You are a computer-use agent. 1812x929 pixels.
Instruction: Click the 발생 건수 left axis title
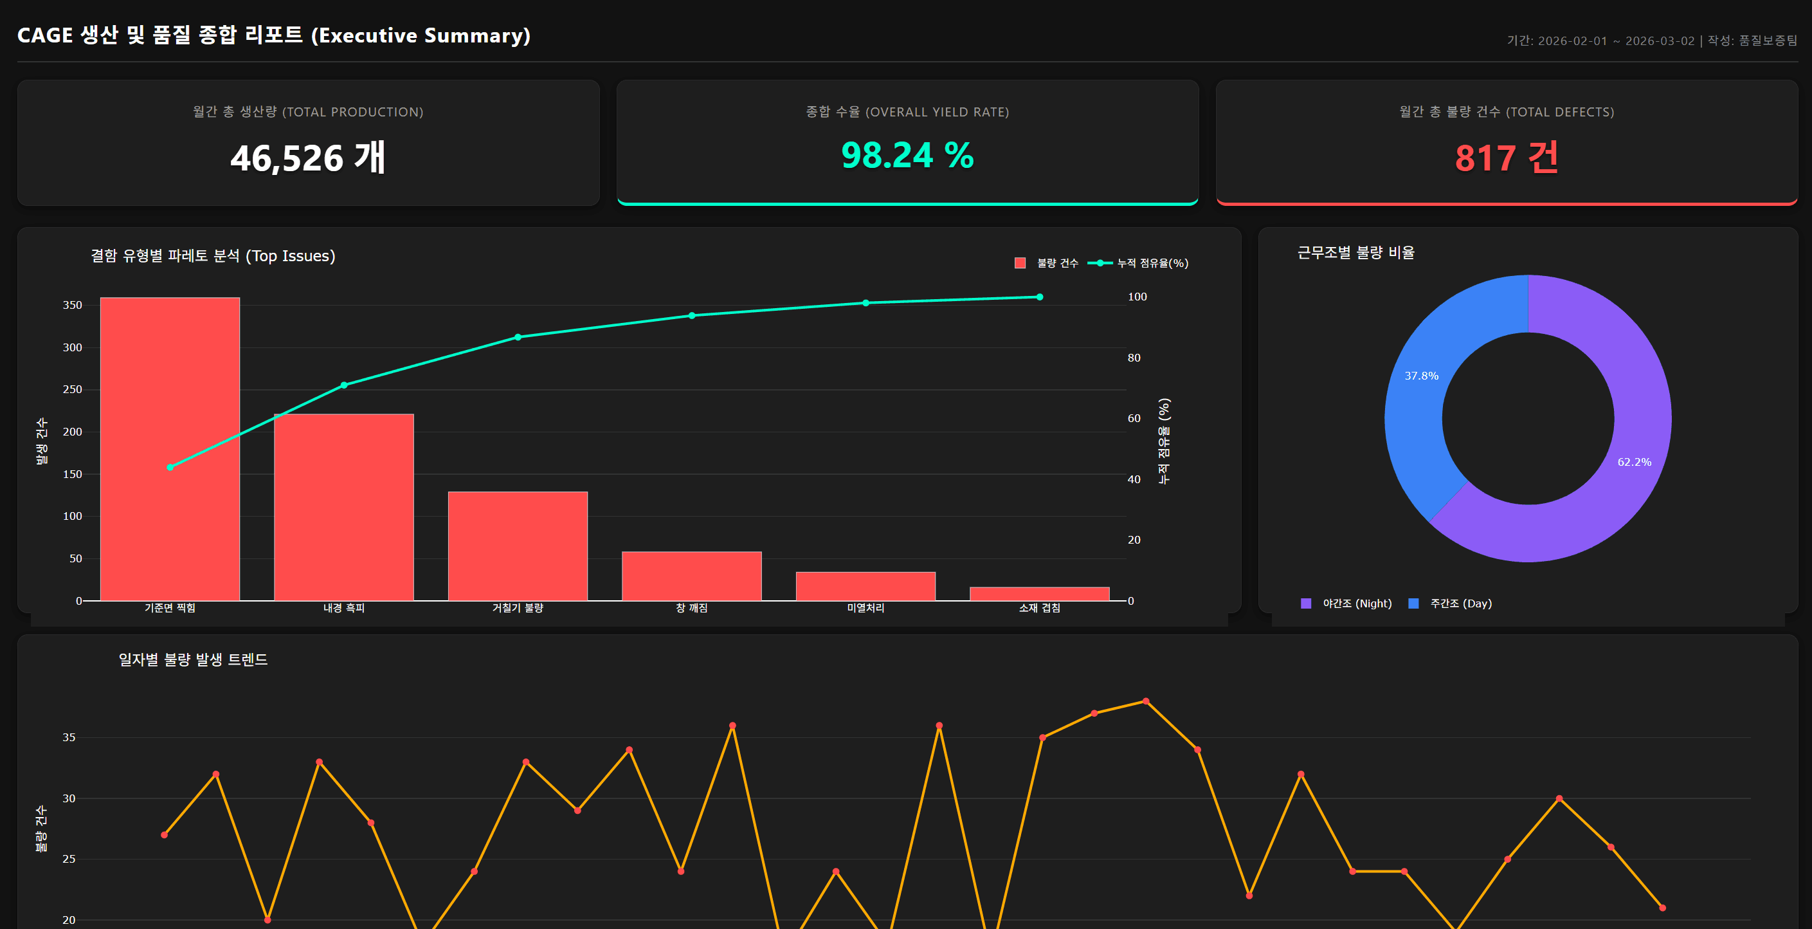(x=42, y=441)
